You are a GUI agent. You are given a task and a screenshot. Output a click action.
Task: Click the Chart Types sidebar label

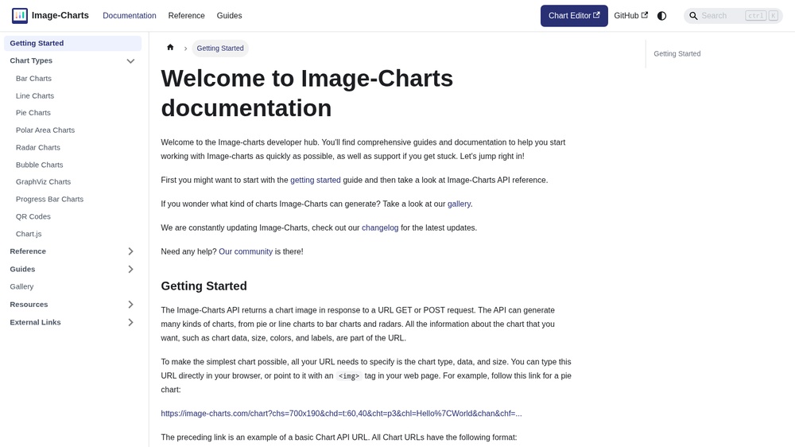click(31, 60)
